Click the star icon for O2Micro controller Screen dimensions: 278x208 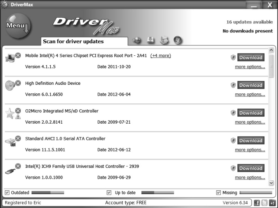10,113
